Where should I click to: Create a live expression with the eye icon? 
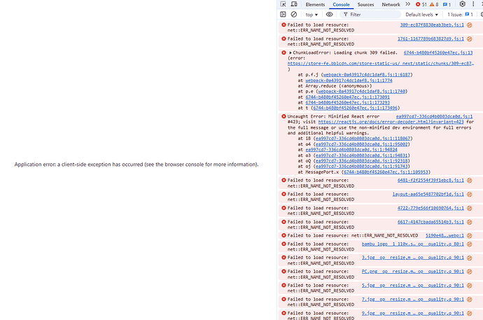pyautogui.click(x=329, y=14)
